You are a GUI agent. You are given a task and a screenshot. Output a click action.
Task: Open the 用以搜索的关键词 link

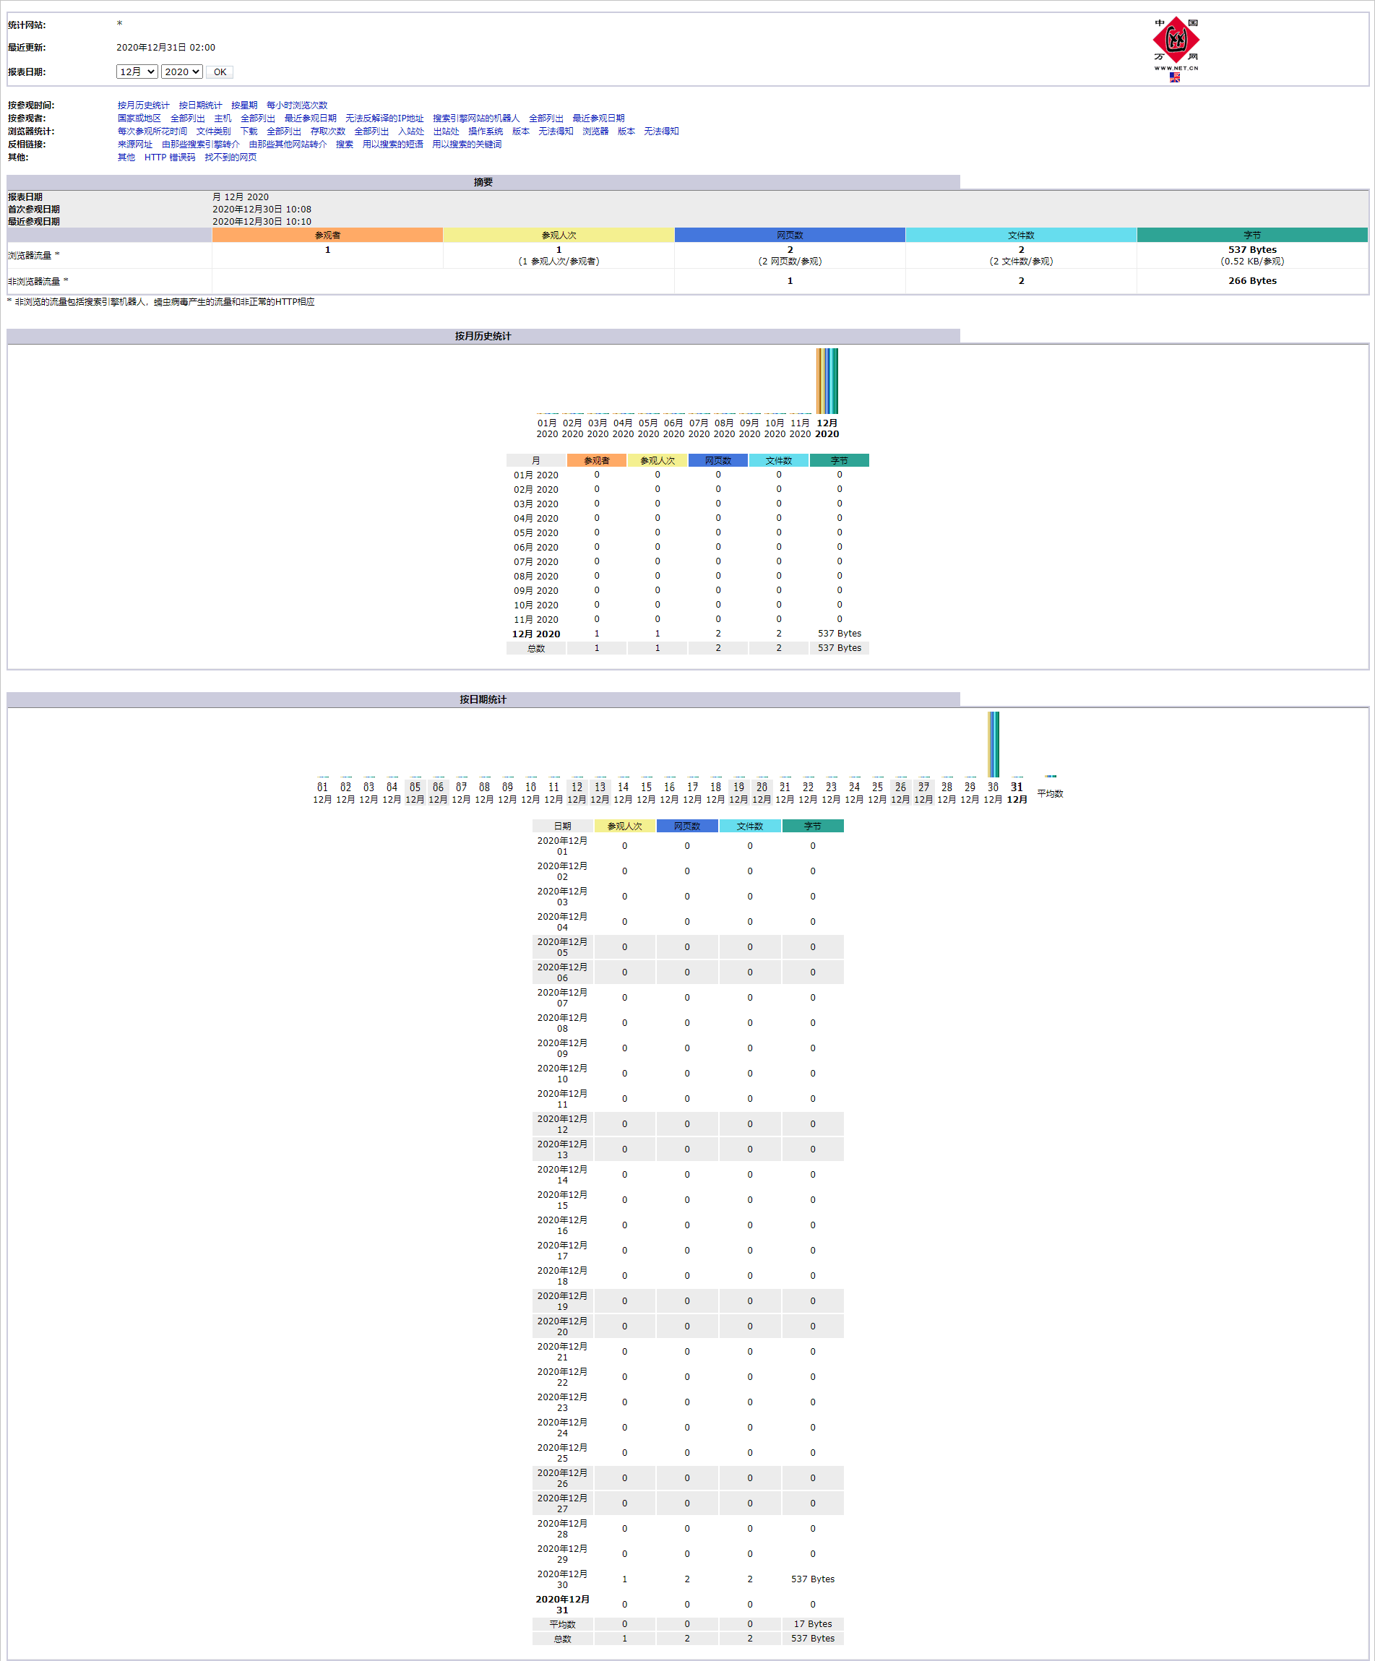click(x=467, y=144)
